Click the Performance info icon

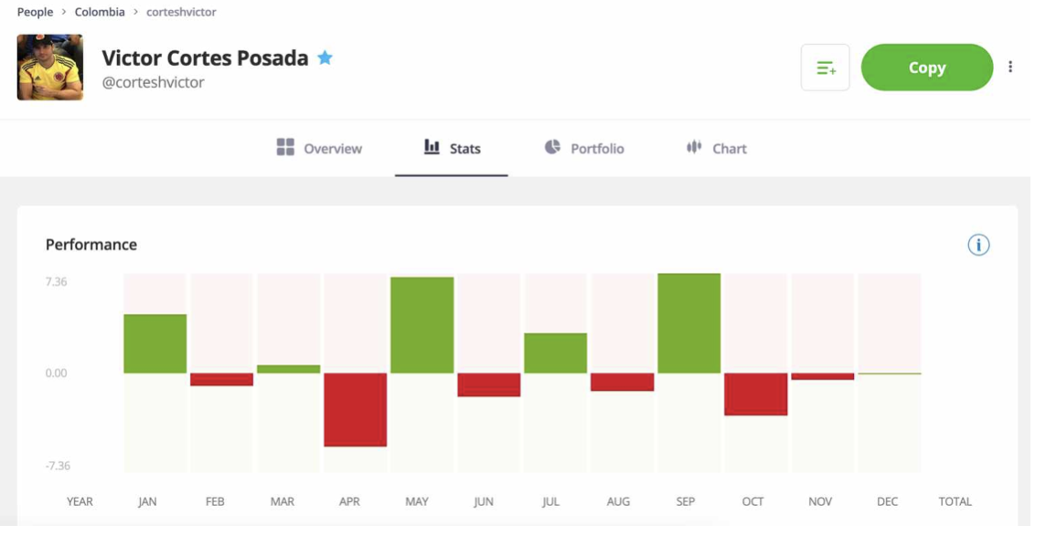[x=978, y=245]
